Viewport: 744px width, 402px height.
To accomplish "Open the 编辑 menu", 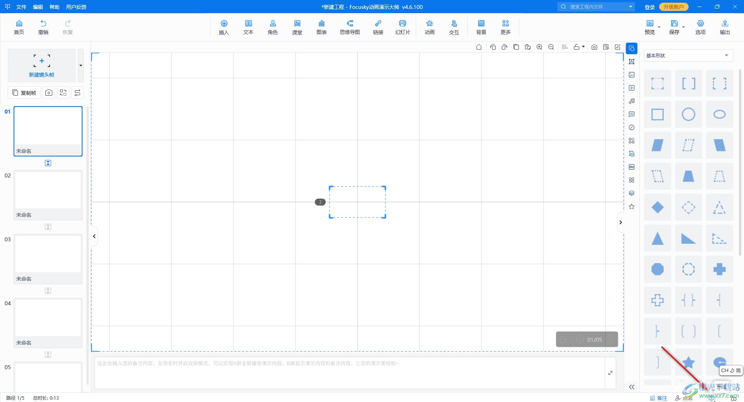I will click(x=38, y=7).
